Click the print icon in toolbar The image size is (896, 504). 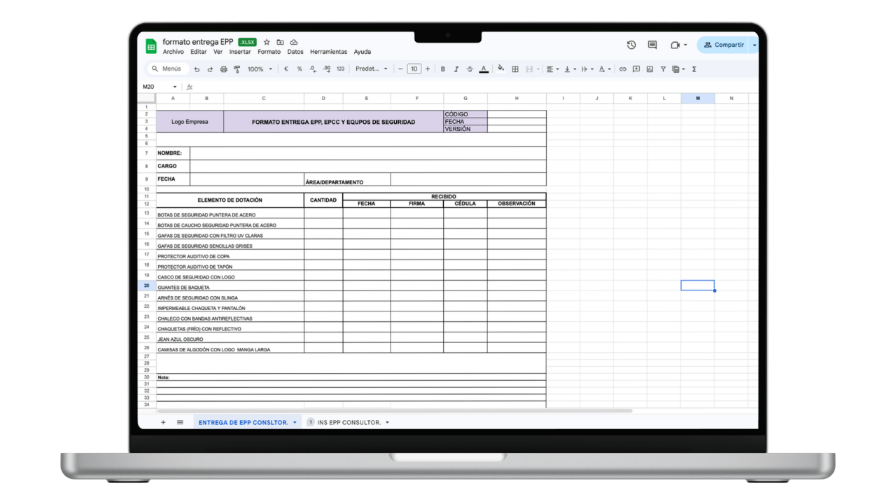pos(223,69)
